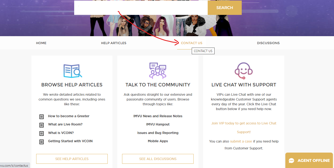This screenshot has height=168, width=334.
Task: Click the document icon beside Getting Started with VCOIN
Action: 41,142
